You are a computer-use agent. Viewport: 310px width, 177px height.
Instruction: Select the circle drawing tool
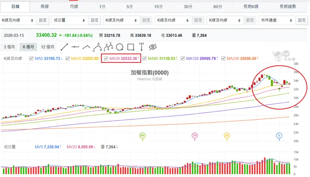pos(120,47)
